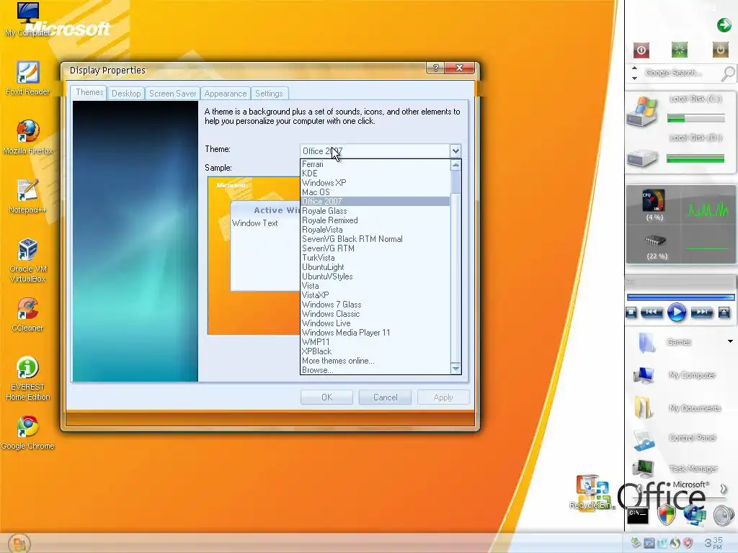Open the Theme combo box dropdown arrow
738x553 pixels.
coord(455,151)
